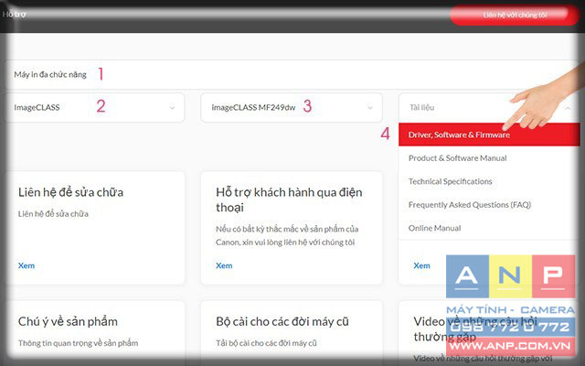The image size is (585, 366).
Task: Open the 'Máy in đa chức năng' product field
Action: point(291,75)
